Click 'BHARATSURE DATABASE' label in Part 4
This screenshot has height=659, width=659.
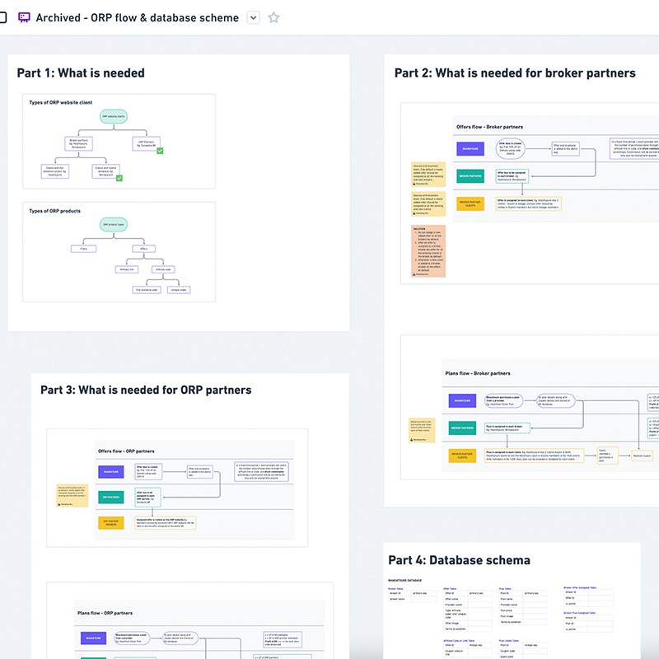[404, 581]
